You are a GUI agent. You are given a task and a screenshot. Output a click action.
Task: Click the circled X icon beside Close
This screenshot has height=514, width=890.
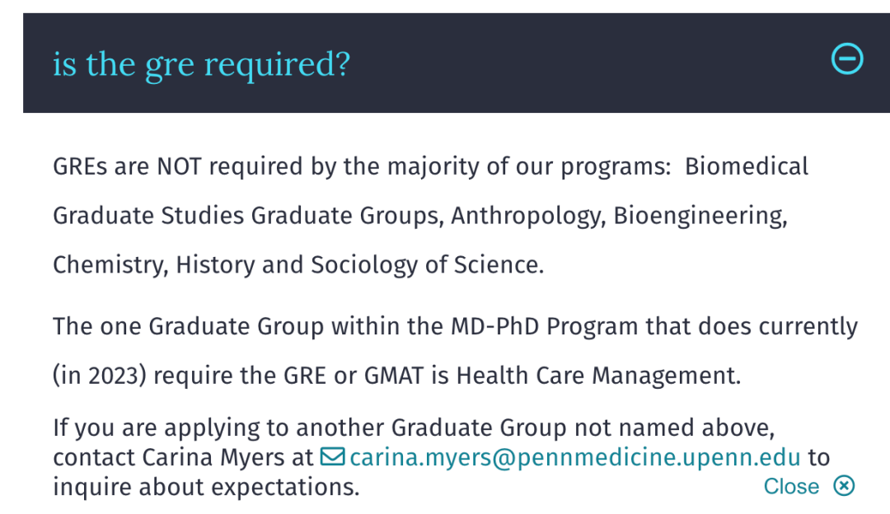tap(844, 486)
